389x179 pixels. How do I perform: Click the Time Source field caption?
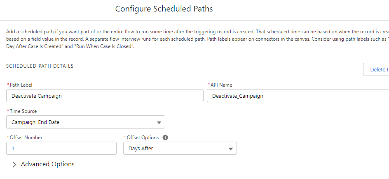(x=23, y=111)
